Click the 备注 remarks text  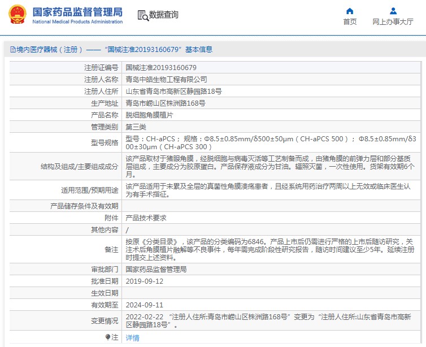tap(270, 249)
